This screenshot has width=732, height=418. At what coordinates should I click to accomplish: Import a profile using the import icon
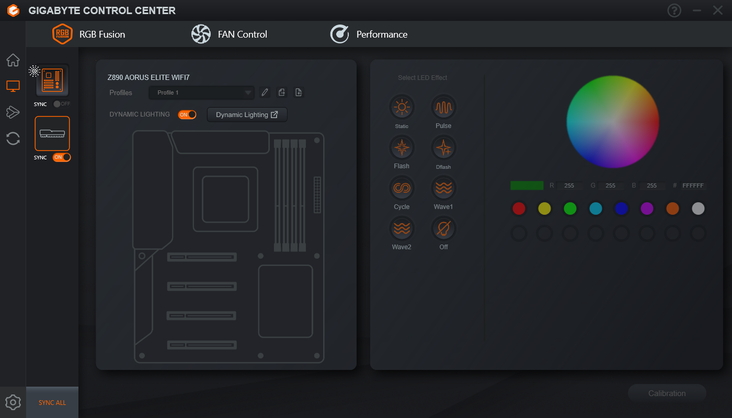[299, 92]
